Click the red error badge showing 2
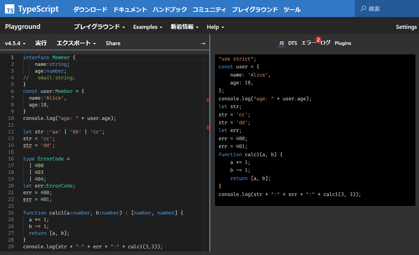Image resolution: width=419 pixels, height=255 pixels. tap(318, 39)
